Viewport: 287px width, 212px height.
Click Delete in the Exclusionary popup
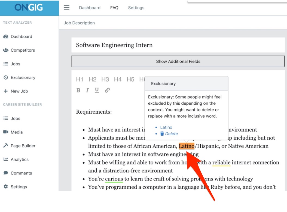pyautogui.click(x=171, y=134)
